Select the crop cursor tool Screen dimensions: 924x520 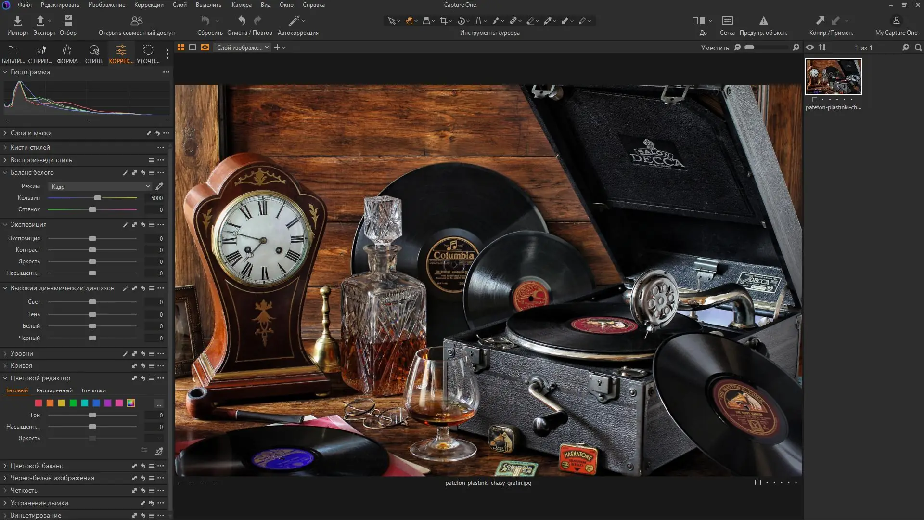443,21
